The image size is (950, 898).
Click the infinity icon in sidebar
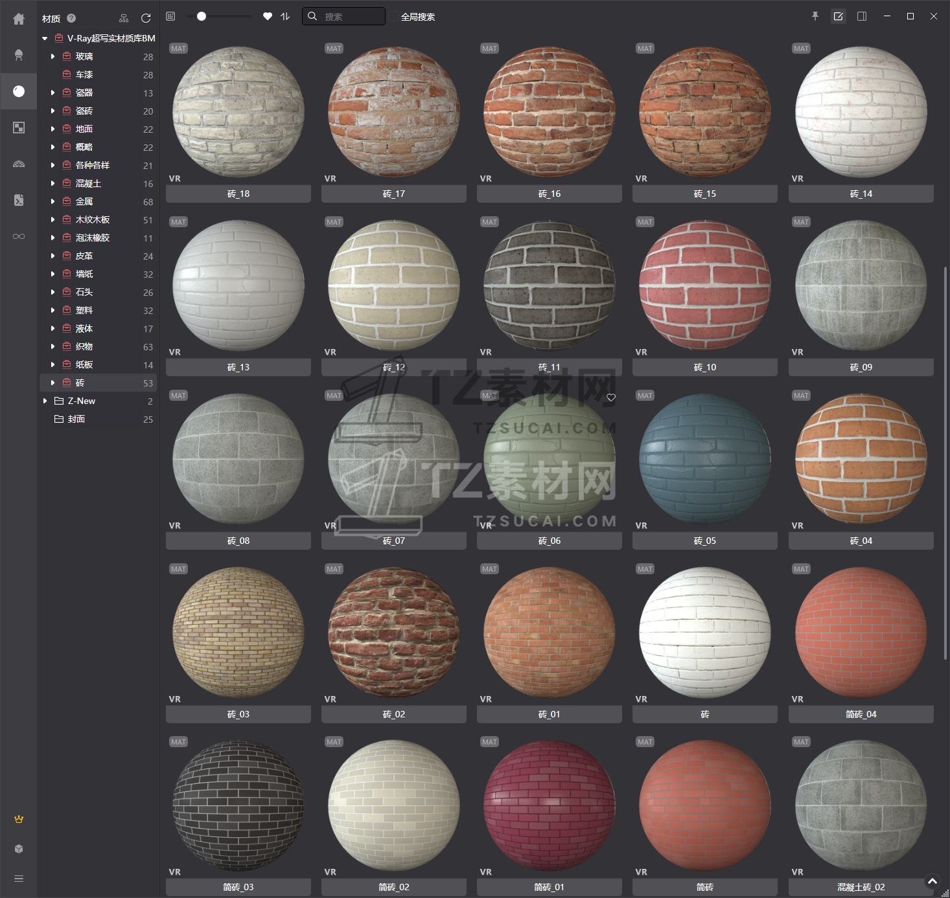click(19, 236)
